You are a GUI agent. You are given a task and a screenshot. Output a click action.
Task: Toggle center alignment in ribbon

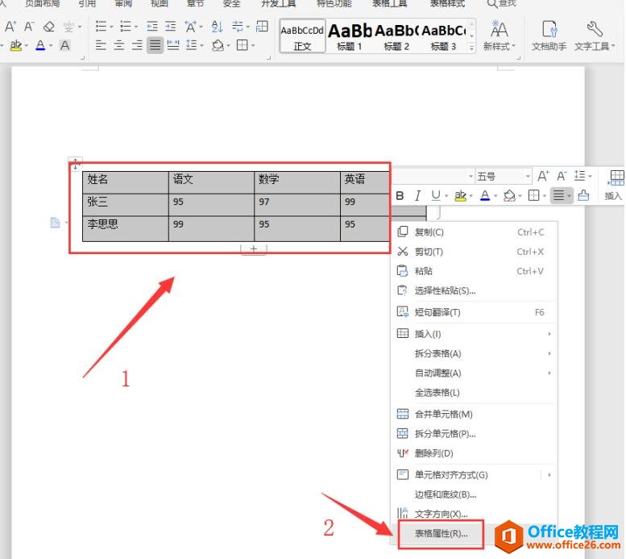pos(118,45)
